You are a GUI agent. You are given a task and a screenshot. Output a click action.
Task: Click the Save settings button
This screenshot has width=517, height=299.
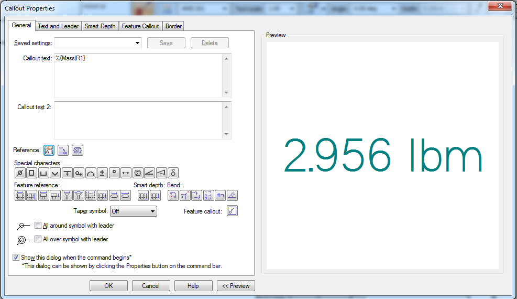click(x=166, y=43)
